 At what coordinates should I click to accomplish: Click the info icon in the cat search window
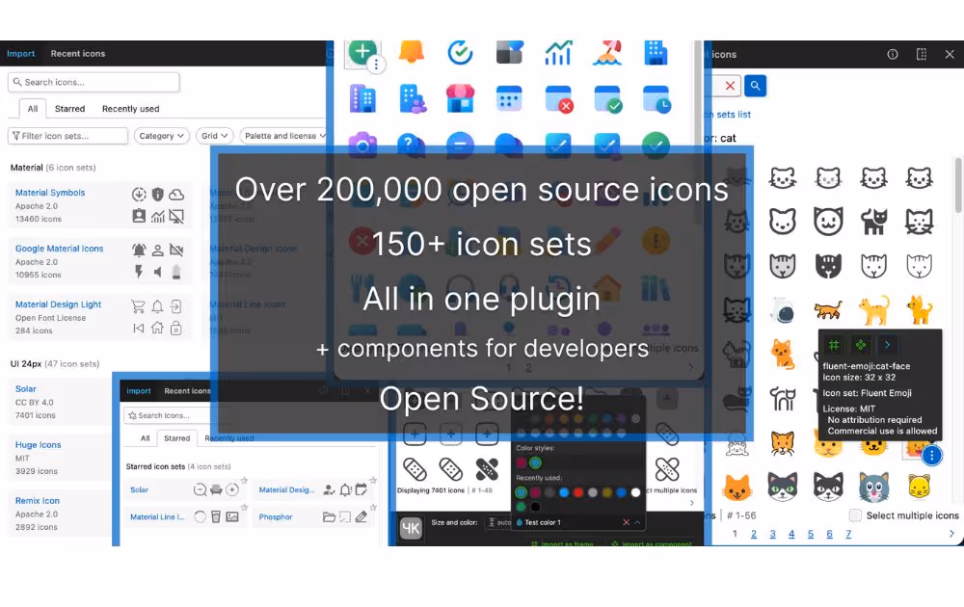(892, 54)
